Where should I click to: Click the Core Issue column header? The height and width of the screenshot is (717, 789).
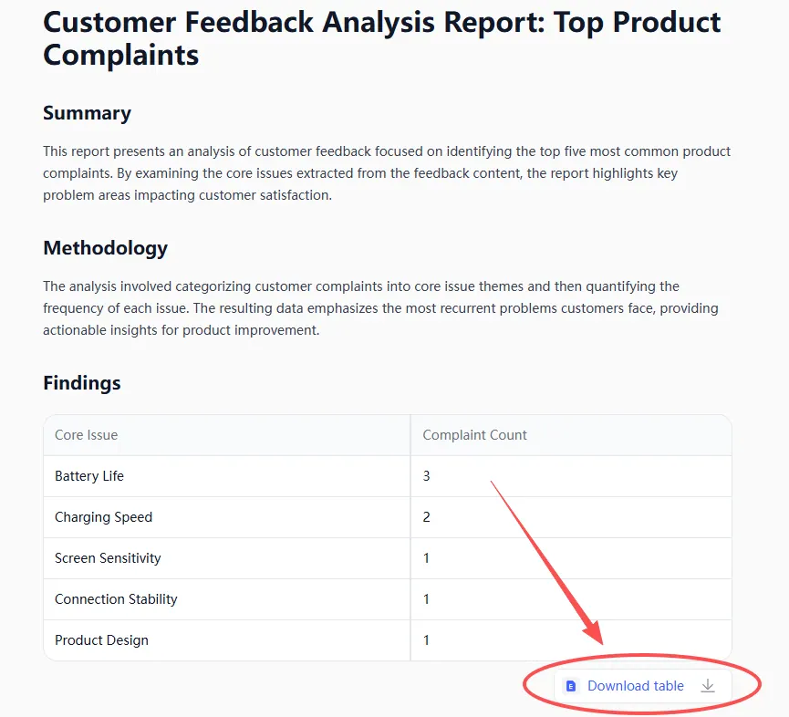click(x=86, y=435)
